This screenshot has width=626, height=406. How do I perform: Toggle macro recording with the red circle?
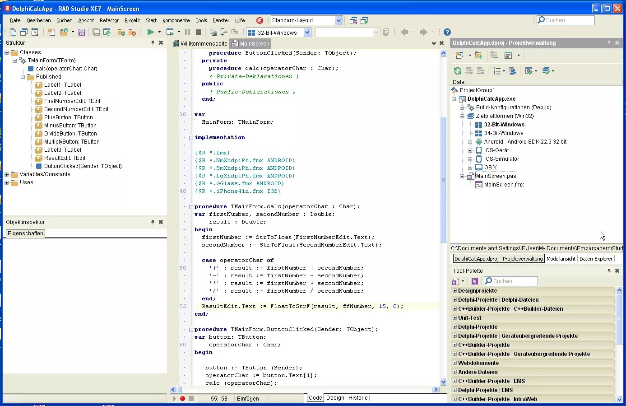(x=182, y=398)
